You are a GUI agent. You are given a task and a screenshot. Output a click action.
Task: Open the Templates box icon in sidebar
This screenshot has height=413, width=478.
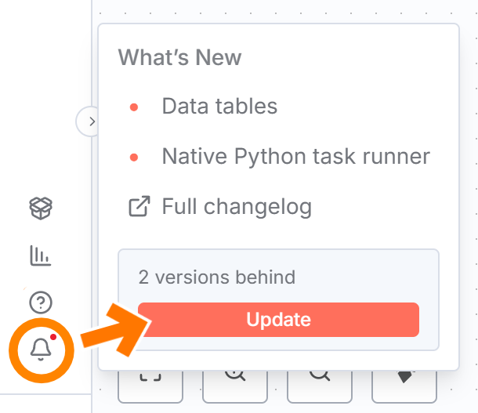pyautogui.click(x=41, y=208)
